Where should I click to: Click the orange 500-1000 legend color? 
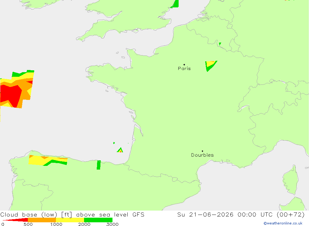pos(42,220)
